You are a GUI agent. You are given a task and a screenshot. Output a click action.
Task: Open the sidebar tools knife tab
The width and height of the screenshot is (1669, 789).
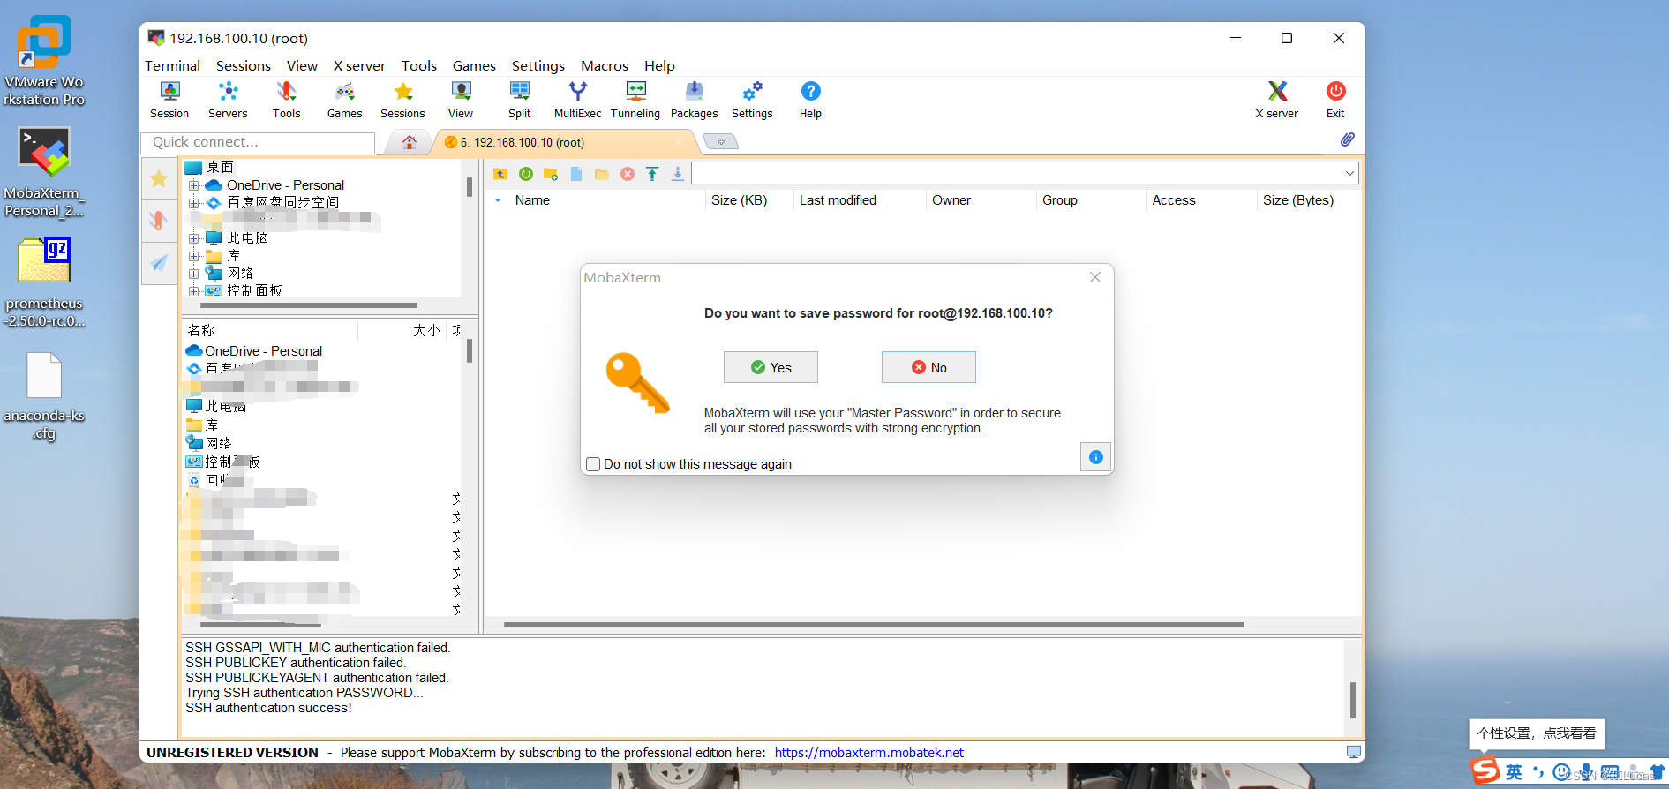(159, 221)
